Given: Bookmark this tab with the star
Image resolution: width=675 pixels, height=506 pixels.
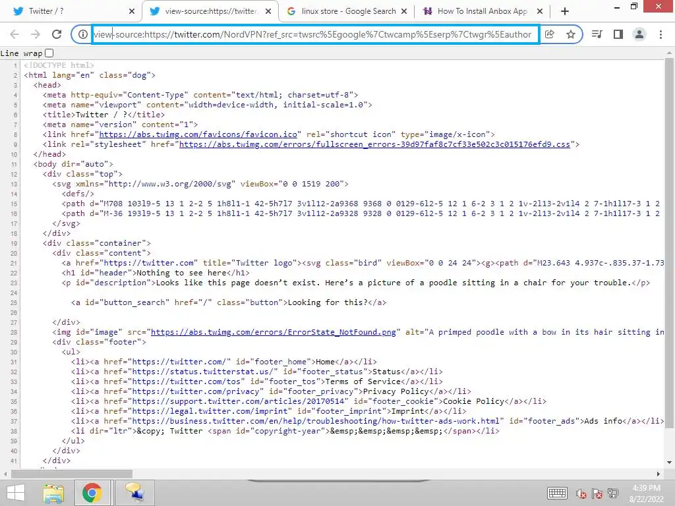Looking at the screenshot, I should (571, 34).
